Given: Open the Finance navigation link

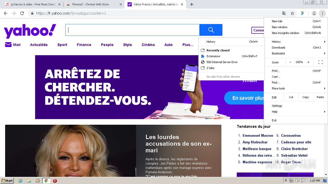Looking at the screenshot, I should pyautogui.click(x=84, y=45).
